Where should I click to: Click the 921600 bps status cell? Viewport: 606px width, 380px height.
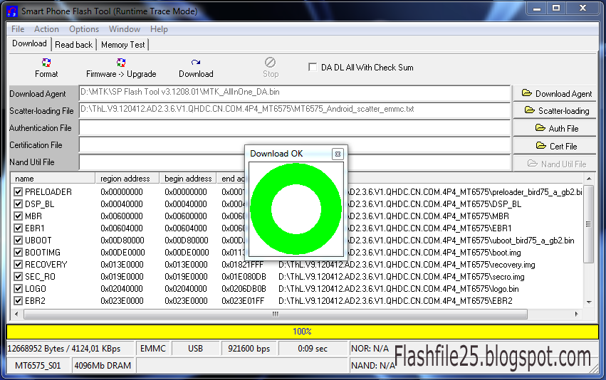pos(249,349)
